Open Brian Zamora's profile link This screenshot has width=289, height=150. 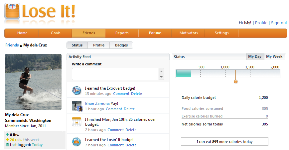tap(97, 104)
